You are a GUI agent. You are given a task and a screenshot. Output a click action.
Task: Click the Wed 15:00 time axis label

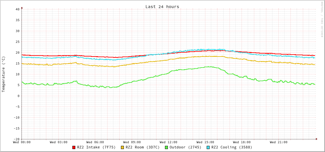point(205,142)
